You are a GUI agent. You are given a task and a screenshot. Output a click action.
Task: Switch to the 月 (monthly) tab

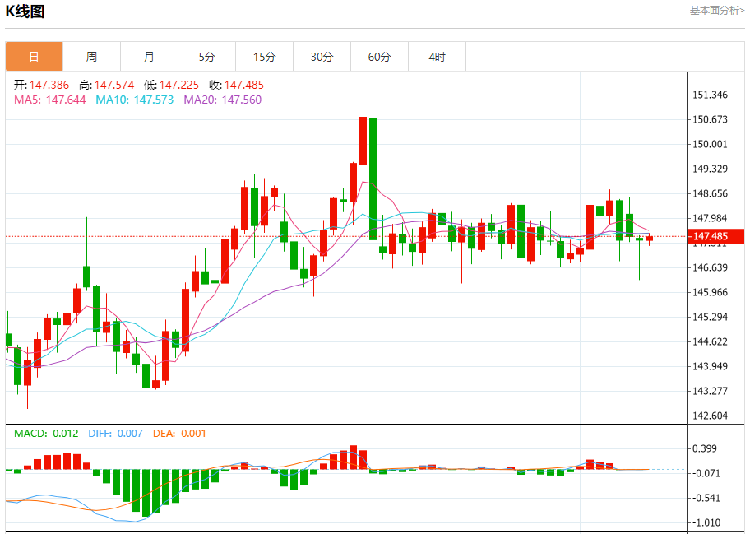click(149, 57)
